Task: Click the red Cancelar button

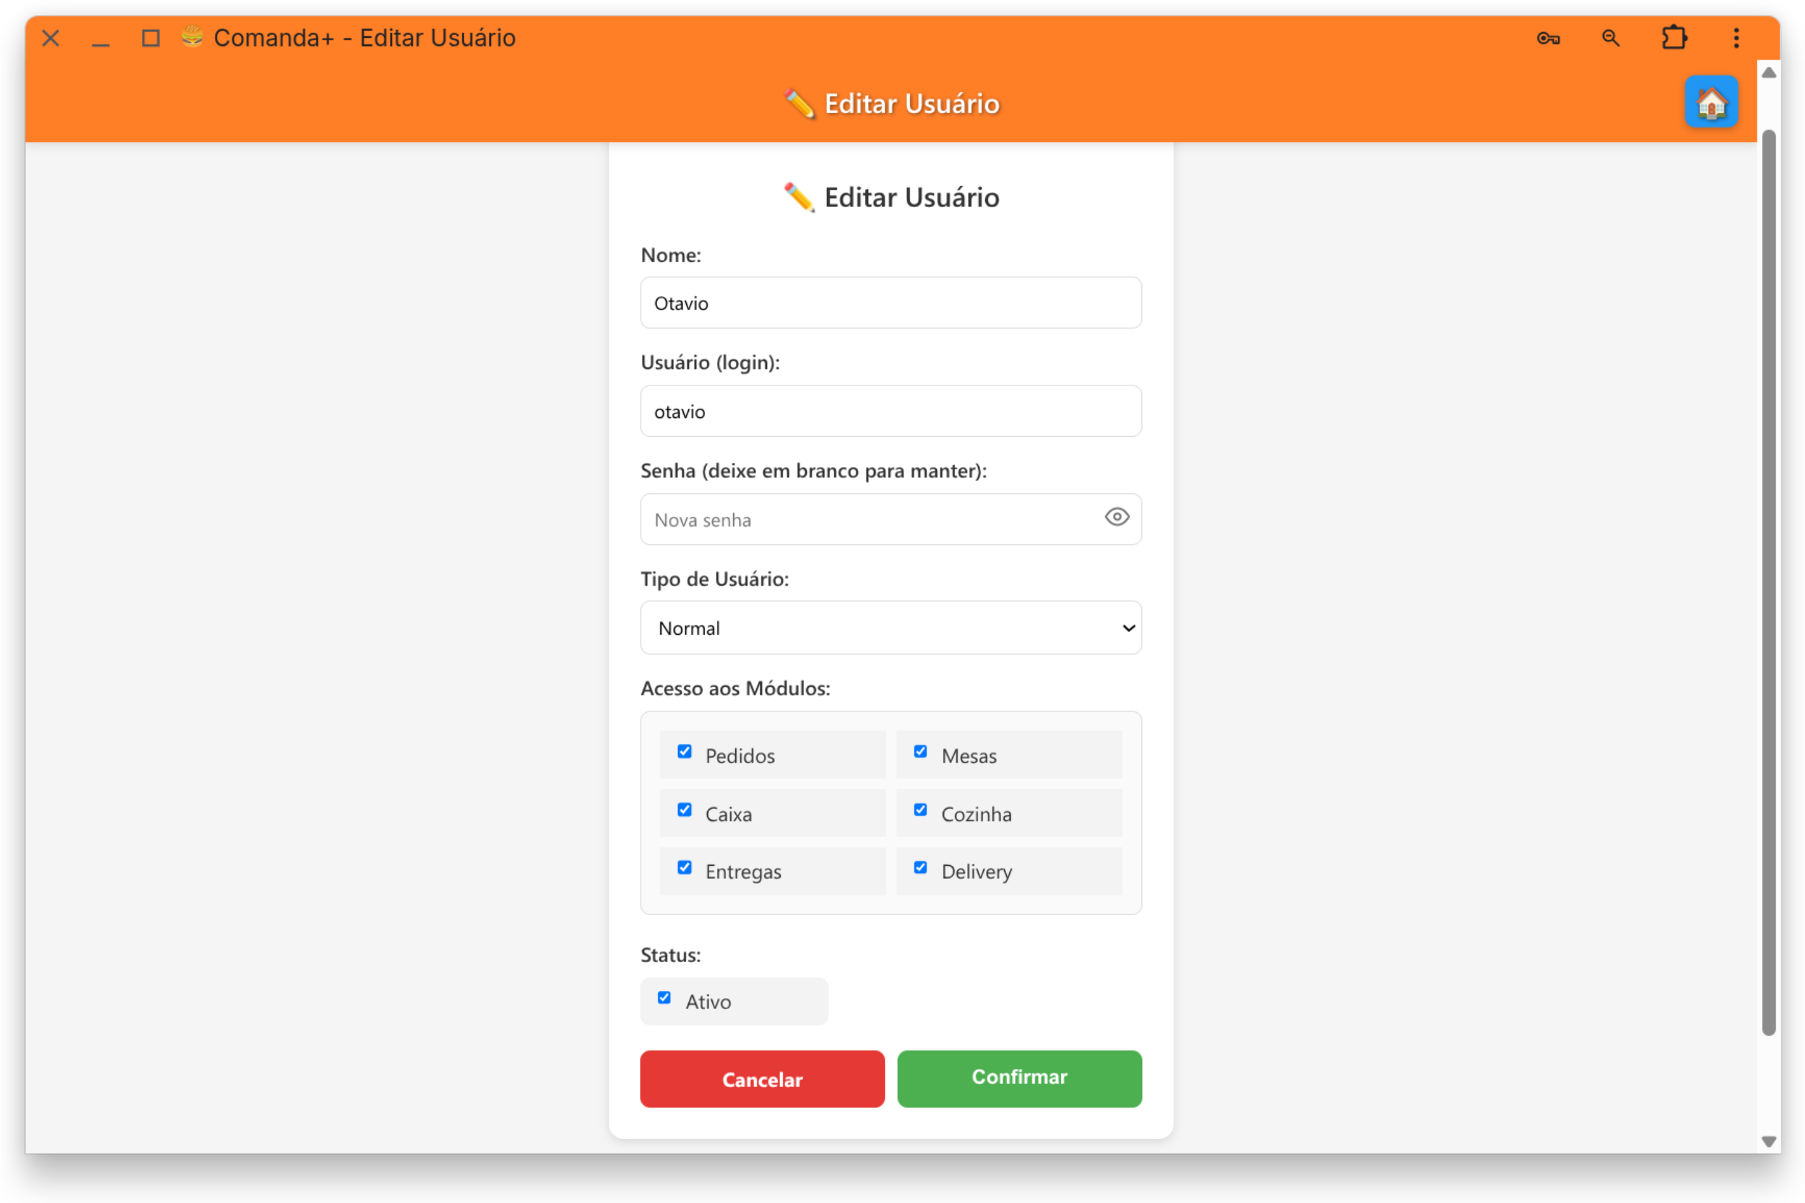Action: click(762, 1079)
